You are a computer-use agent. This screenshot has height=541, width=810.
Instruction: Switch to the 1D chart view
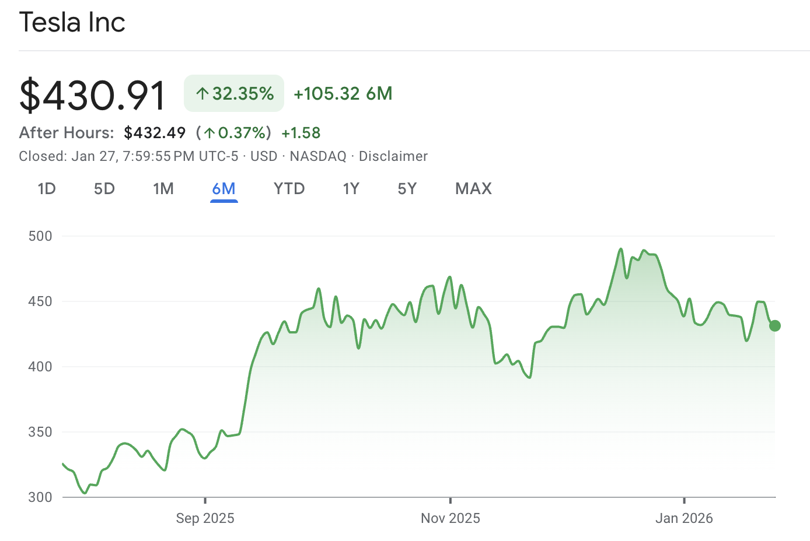coord(47,188)
